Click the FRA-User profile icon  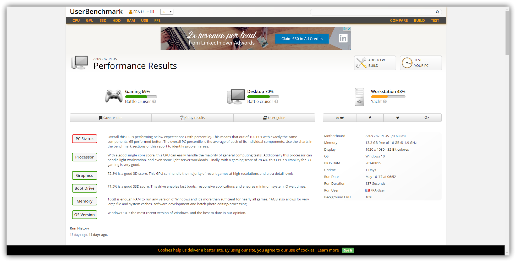click(x=130, y=12)
